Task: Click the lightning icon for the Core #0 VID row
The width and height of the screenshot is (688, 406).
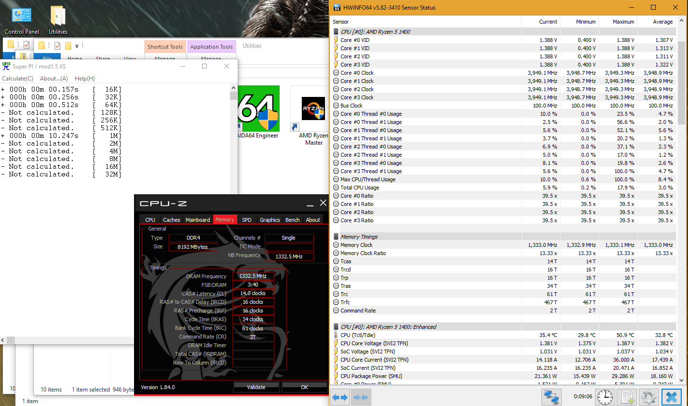Action: click(336, 40)
